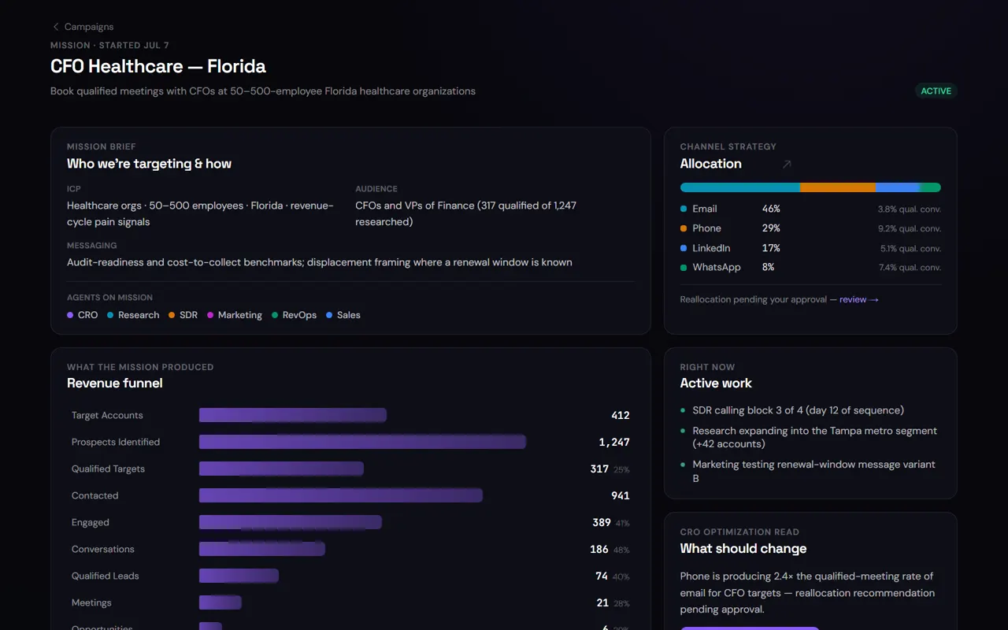Click the 1,247 Prospects Identified count
1008x630 pixels.
coord(614,442)
